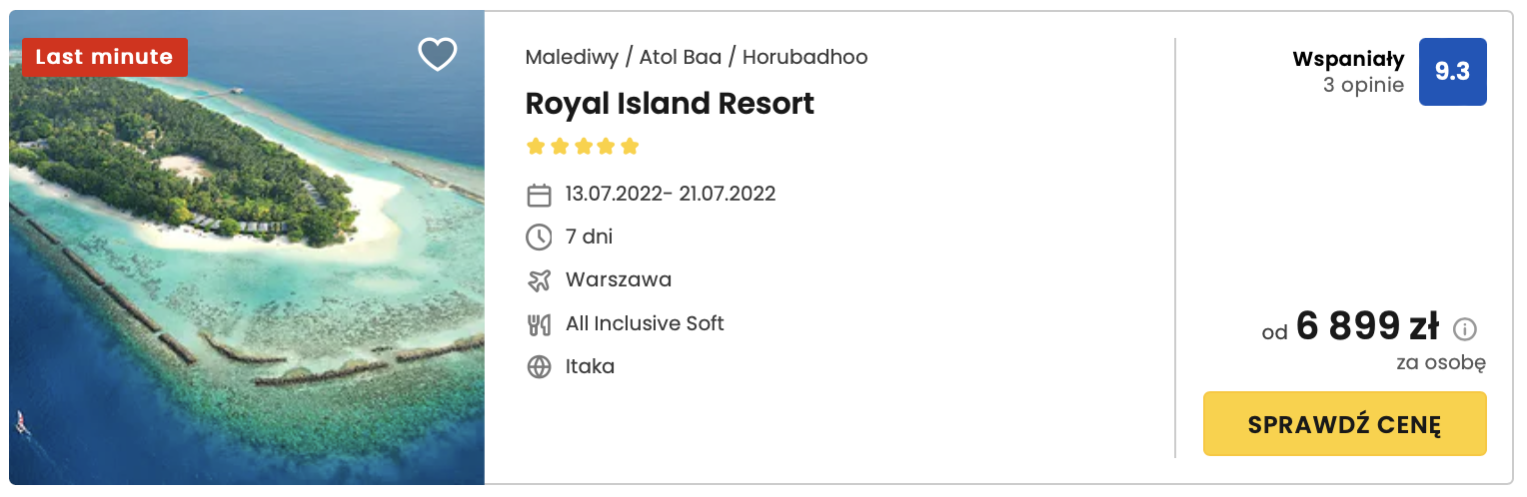This screenshot has height=497, width=1527.
Task: Click the All Inclusive Soft label
Action: coord(645,323)
